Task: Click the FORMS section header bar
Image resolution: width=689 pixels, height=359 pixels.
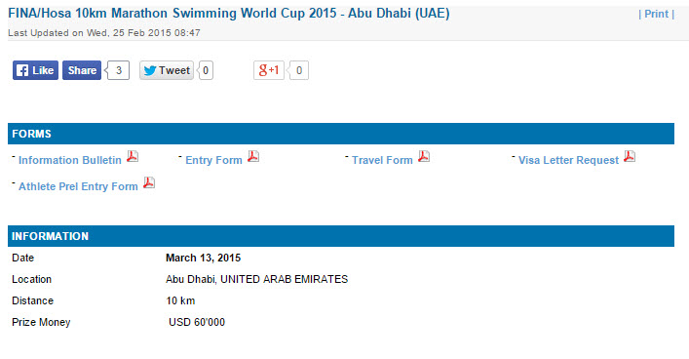Action: pyautogui.click(x=341, y=134)
